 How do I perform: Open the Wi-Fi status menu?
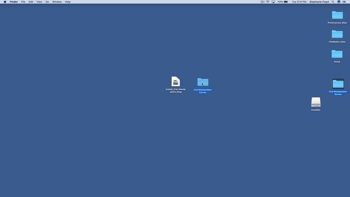267,2
